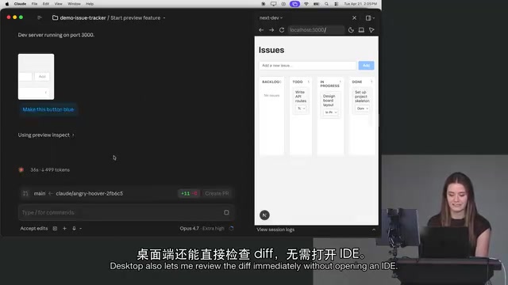Image resolution: width=508 pixels, height=285 pixels.
Task: Click the claude/angry-hoover-2fb6c5 branch name
Action: tap(90, 193)
